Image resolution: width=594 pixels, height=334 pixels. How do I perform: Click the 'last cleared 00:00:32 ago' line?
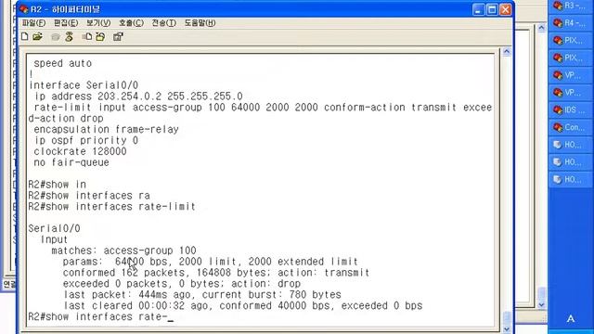pyautogui.click(x=243, y=305)
